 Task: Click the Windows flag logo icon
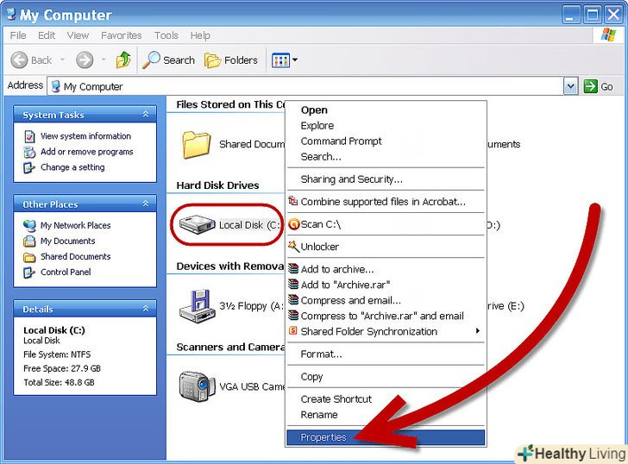[608, 35]
